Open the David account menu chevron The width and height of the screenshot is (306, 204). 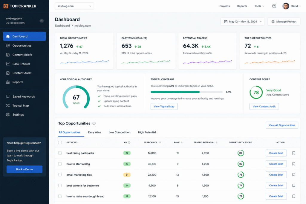coord(300,6)
